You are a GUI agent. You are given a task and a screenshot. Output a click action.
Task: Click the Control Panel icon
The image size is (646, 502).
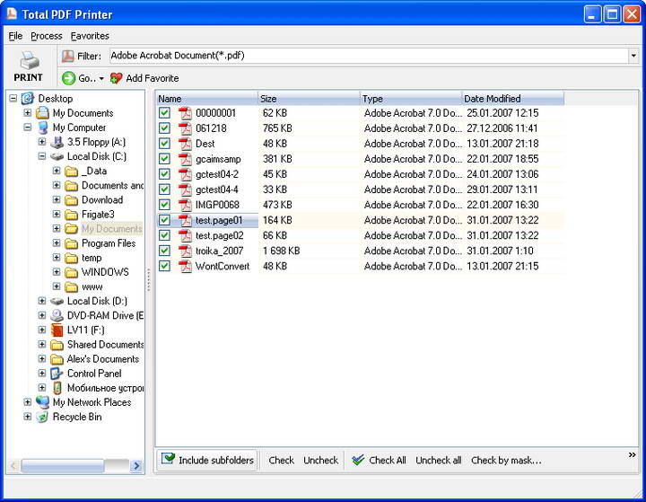(x=57, y=374)
